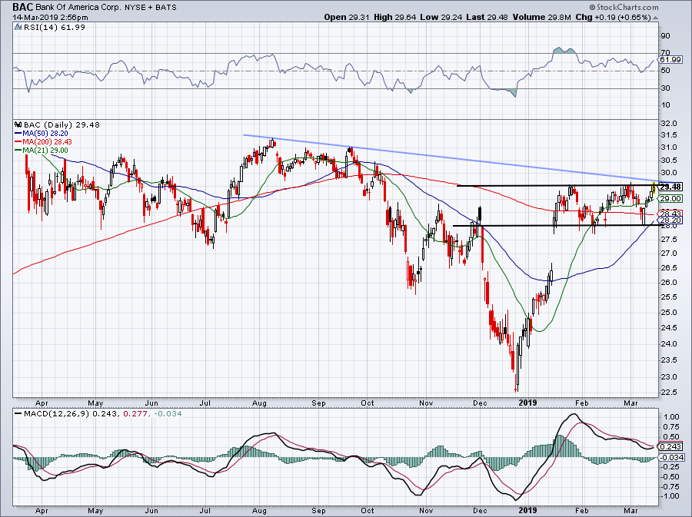Click the MA(200) 28.43 legend entry

pyautogui.click(x=47, y=142)
